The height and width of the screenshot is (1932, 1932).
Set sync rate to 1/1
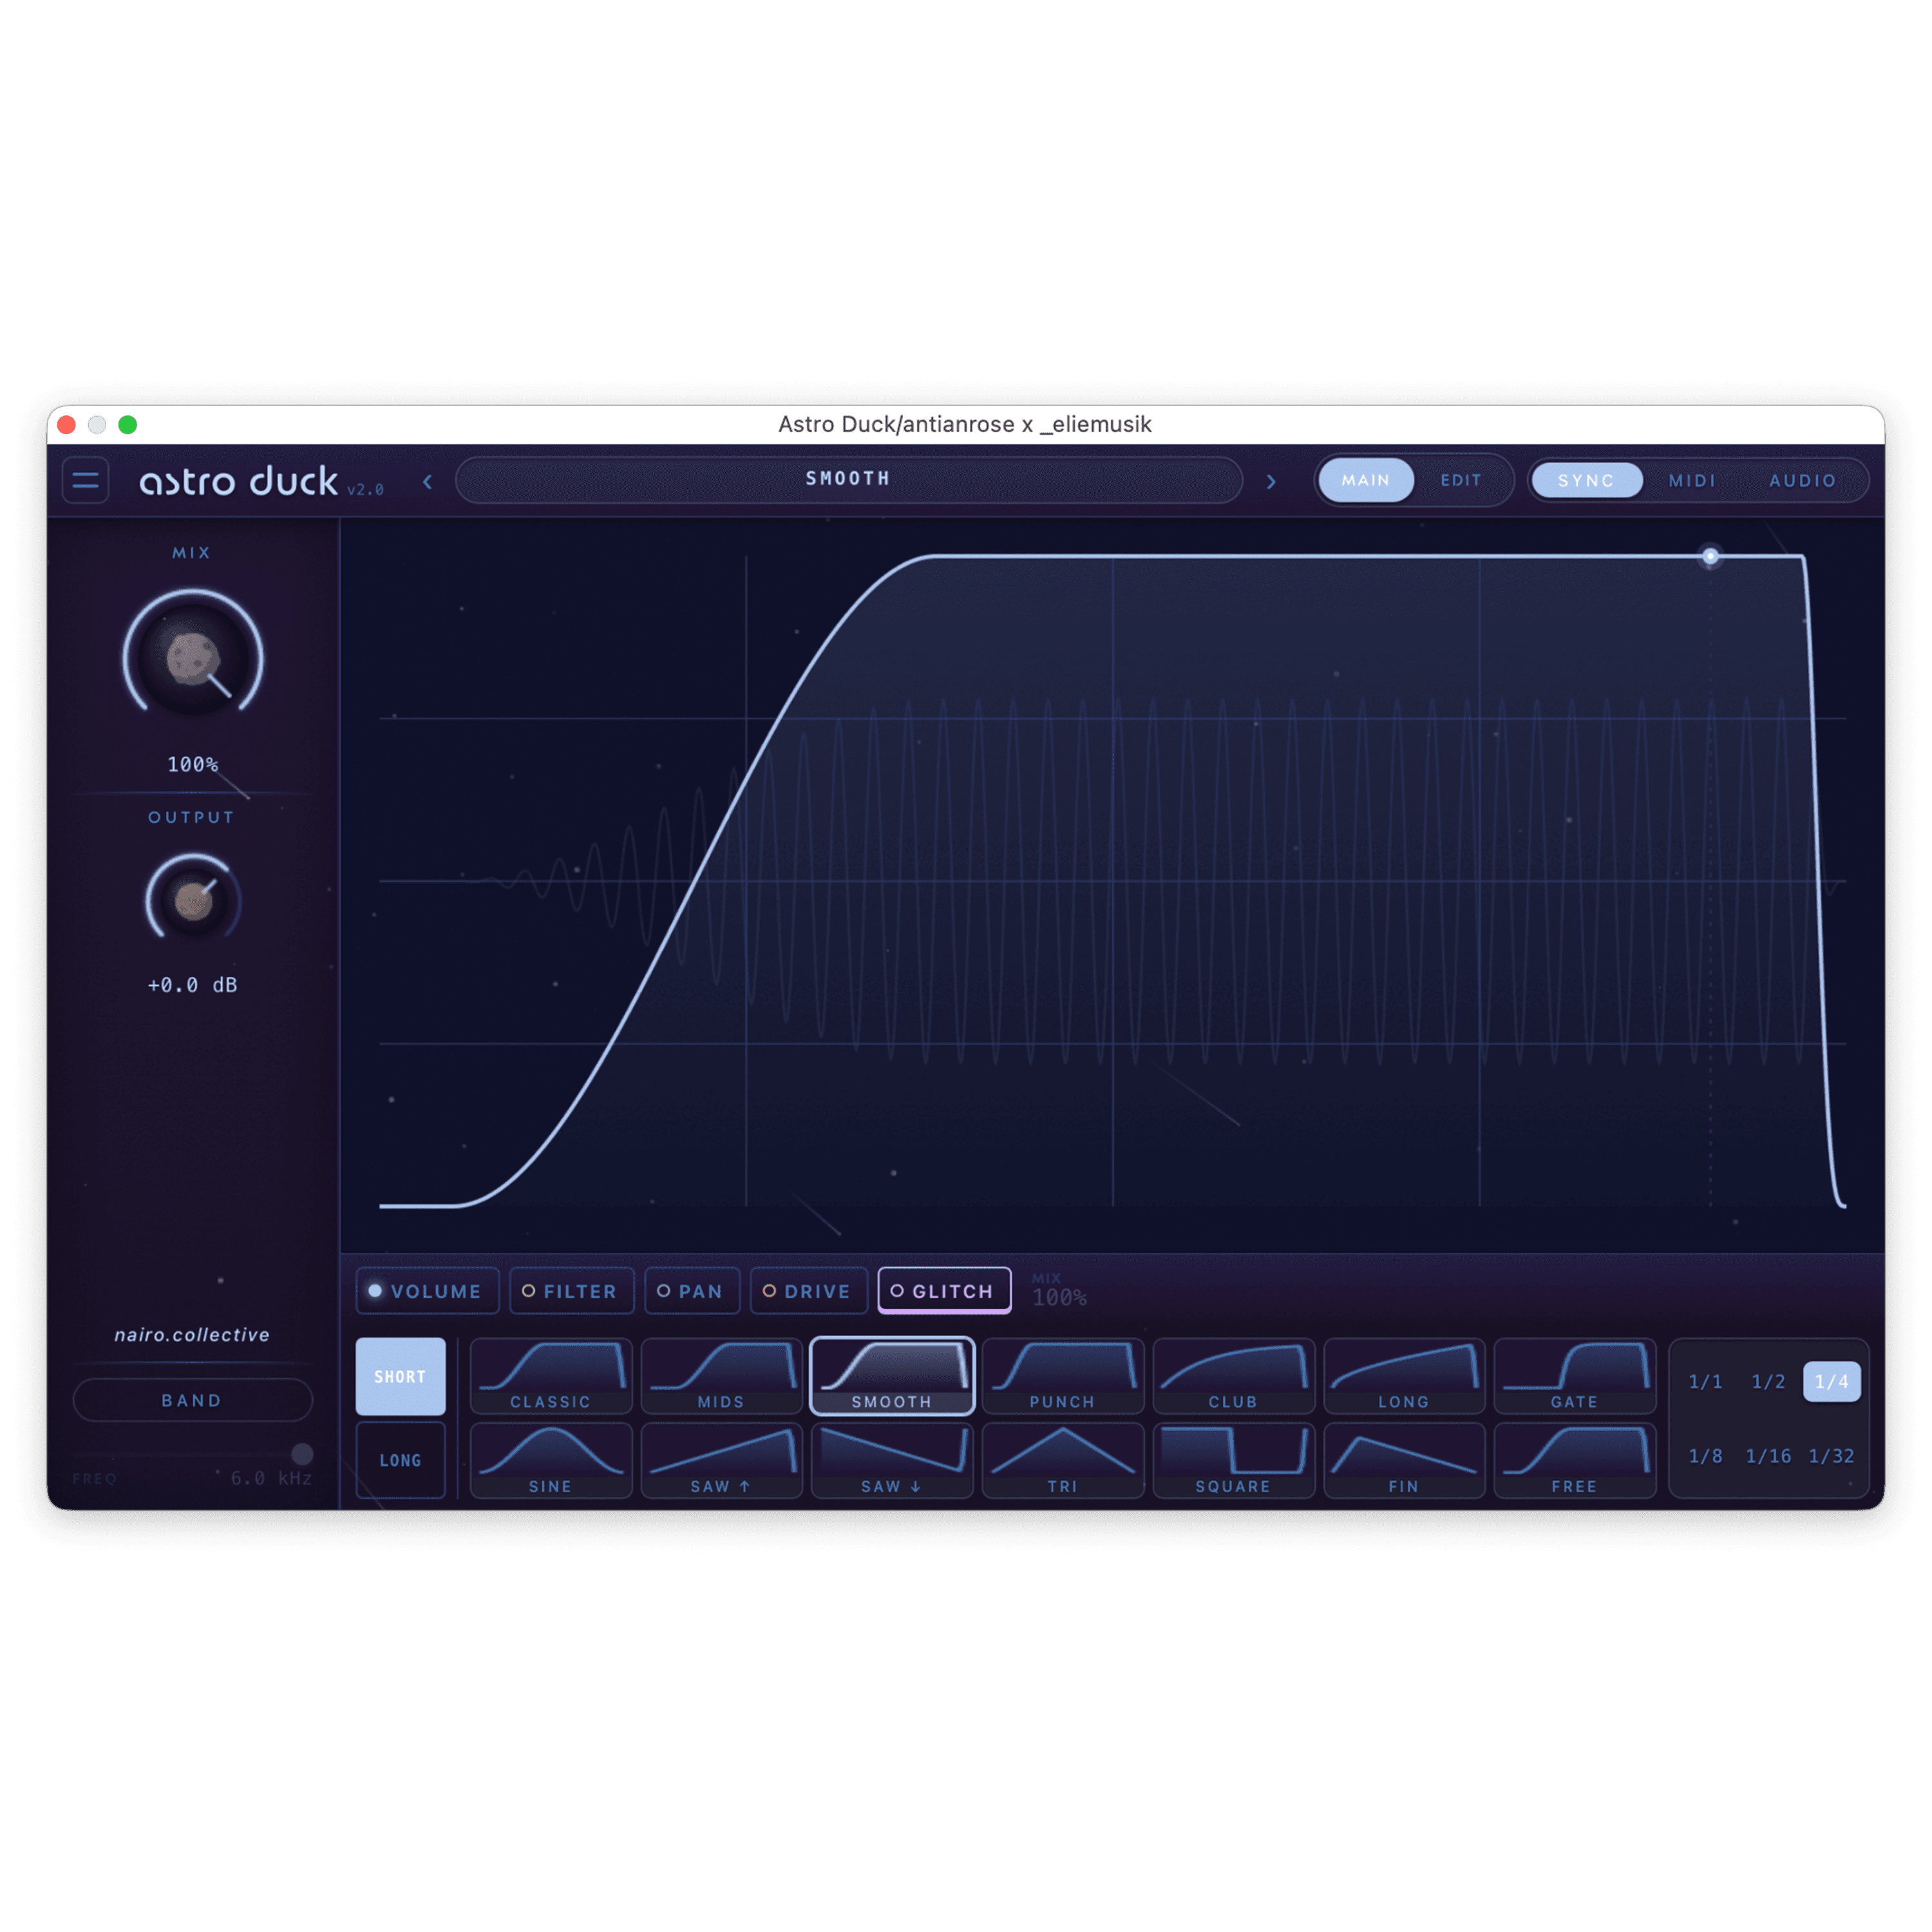pyautogui.click(x=1706, y=1381)
